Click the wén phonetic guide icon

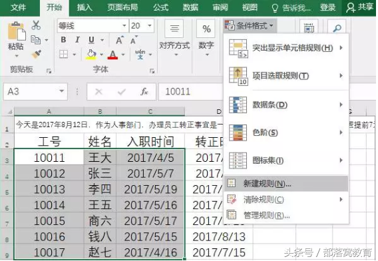click(x=140, y=55)
